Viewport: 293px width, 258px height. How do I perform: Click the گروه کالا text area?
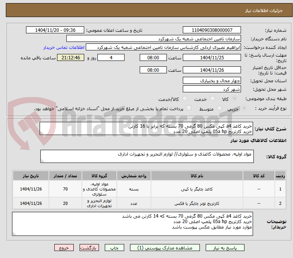point(147,156)
